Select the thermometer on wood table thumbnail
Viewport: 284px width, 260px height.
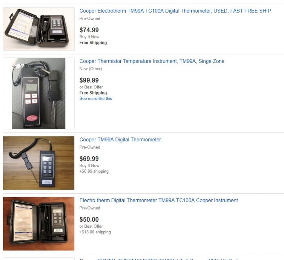pos(39,163)
